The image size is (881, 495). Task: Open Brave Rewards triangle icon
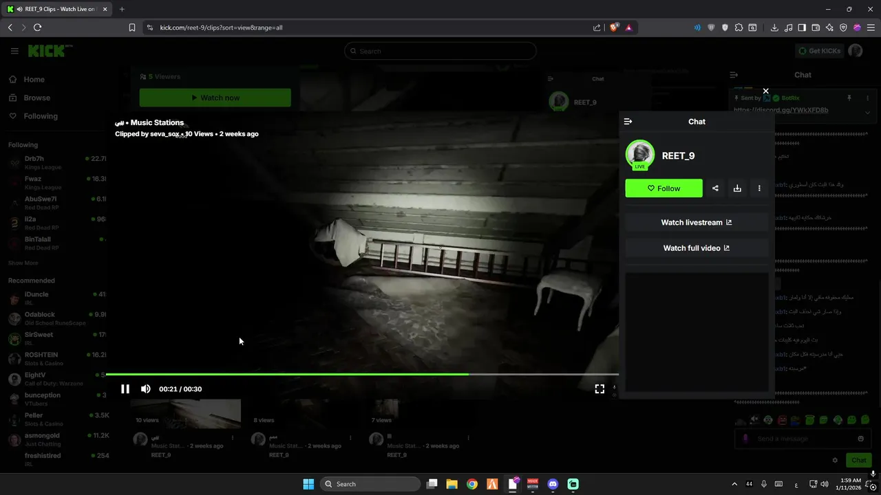pos(628,27)
